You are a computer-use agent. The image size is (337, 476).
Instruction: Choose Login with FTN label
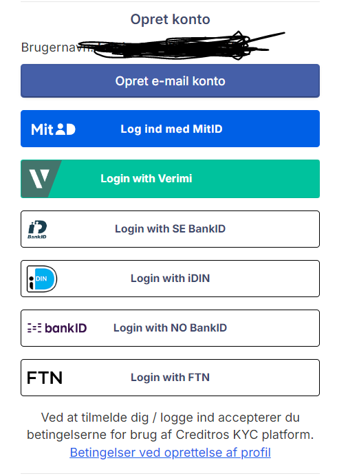(170, 378)
